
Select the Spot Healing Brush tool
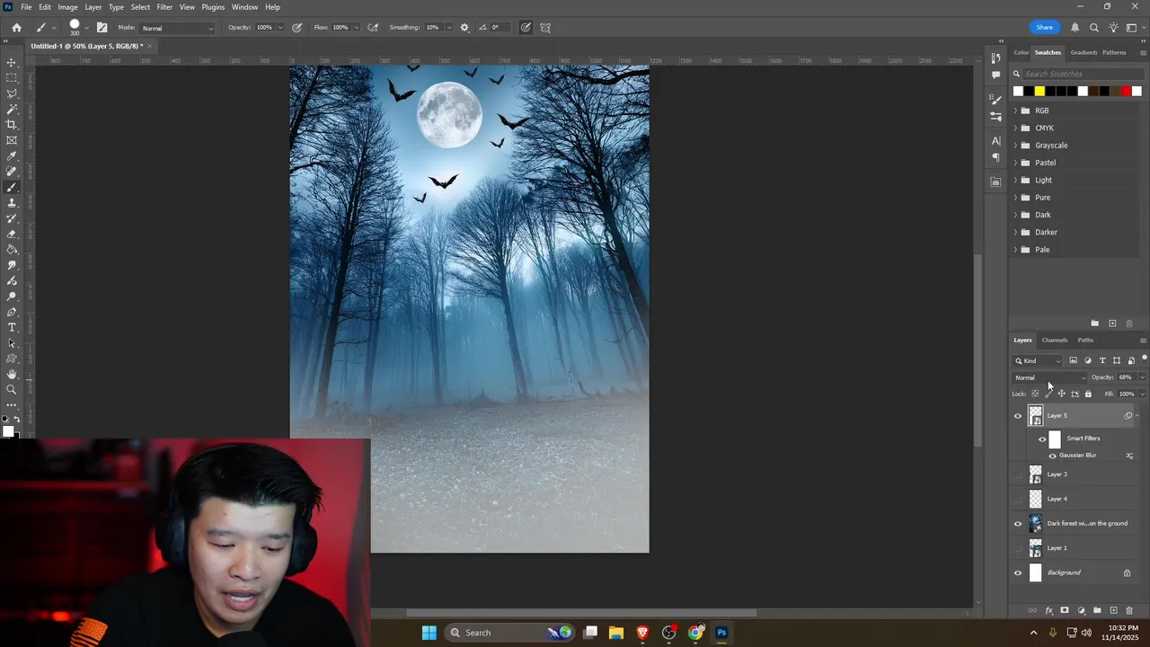click(x=12, y=172)
